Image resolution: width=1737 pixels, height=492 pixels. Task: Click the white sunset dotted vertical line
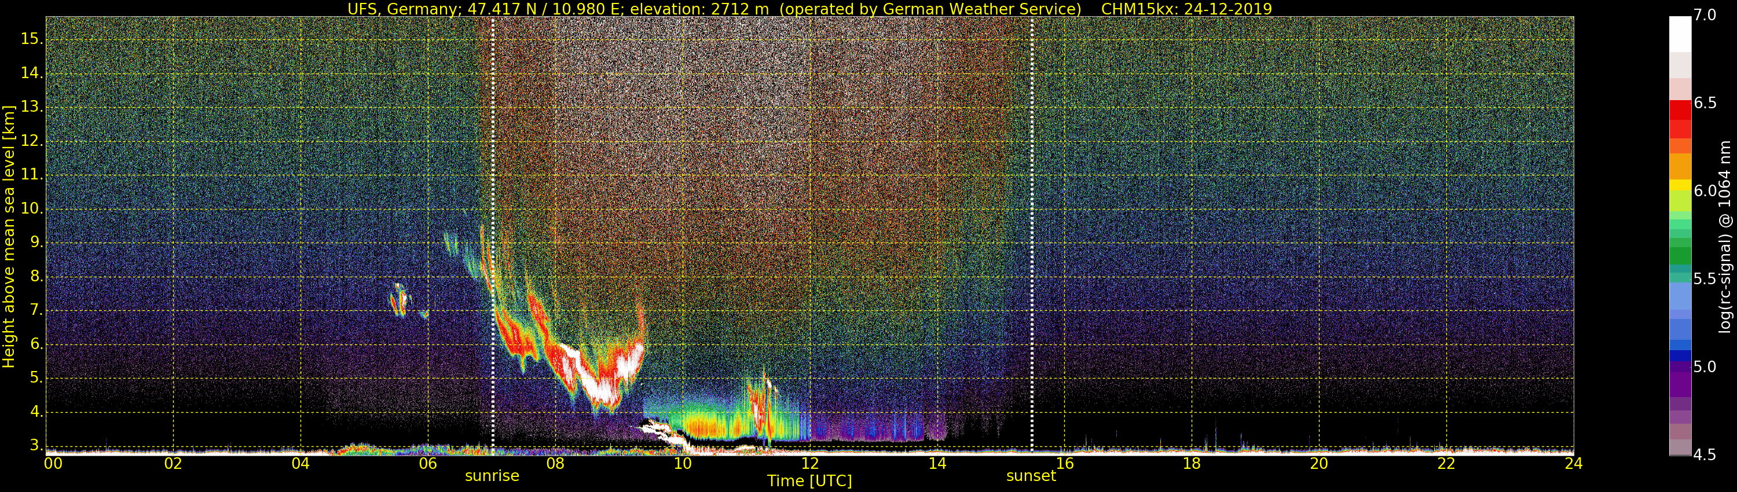(x=1032, y=236)
